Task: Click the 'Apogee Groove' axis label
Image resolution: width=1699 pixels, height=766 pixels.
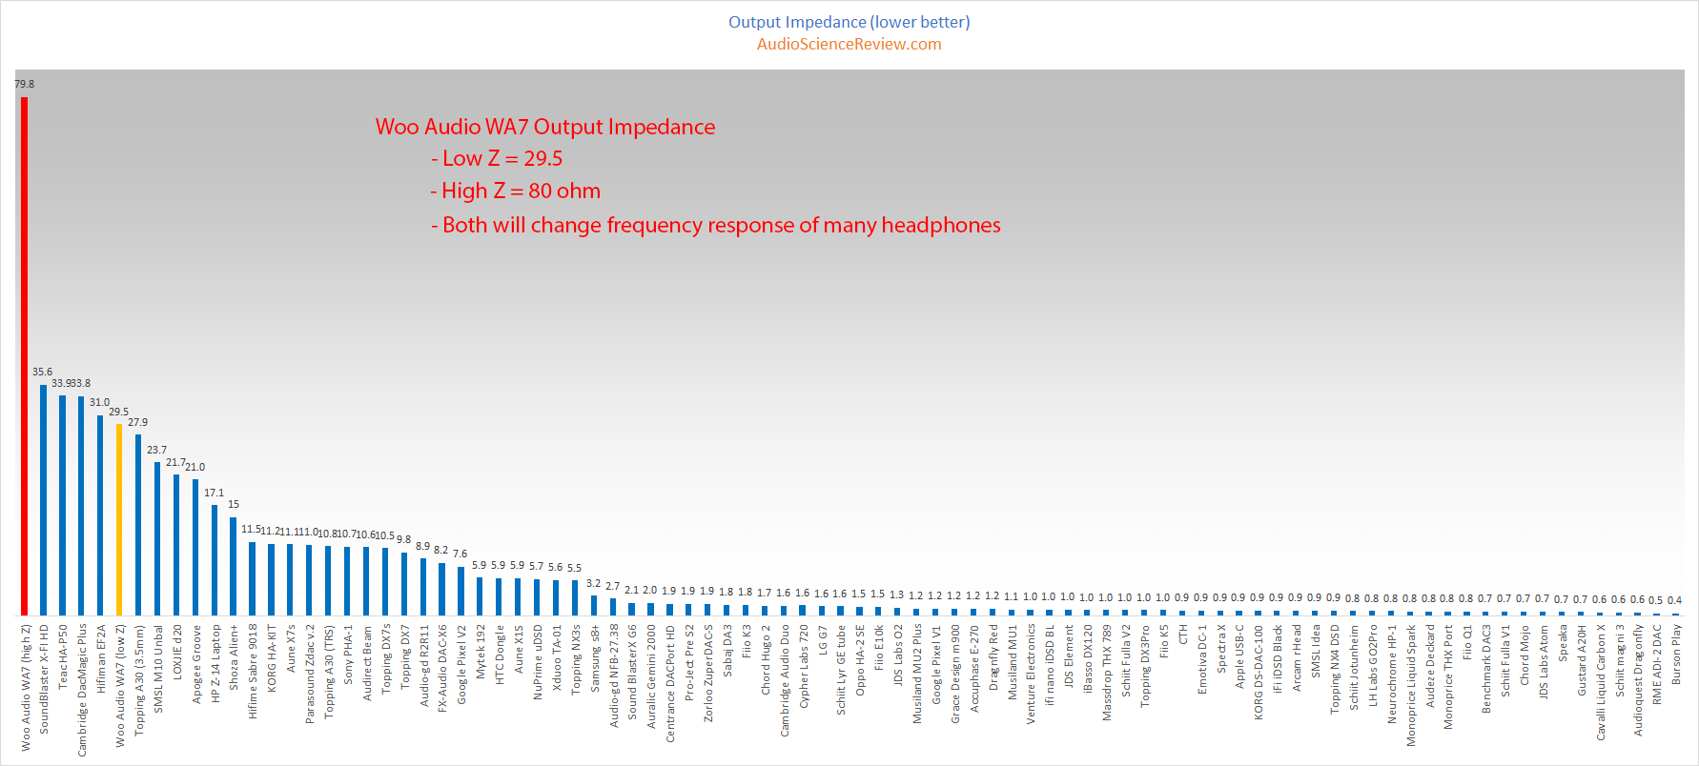Action: pyautogui.click(x=196, y=664)
